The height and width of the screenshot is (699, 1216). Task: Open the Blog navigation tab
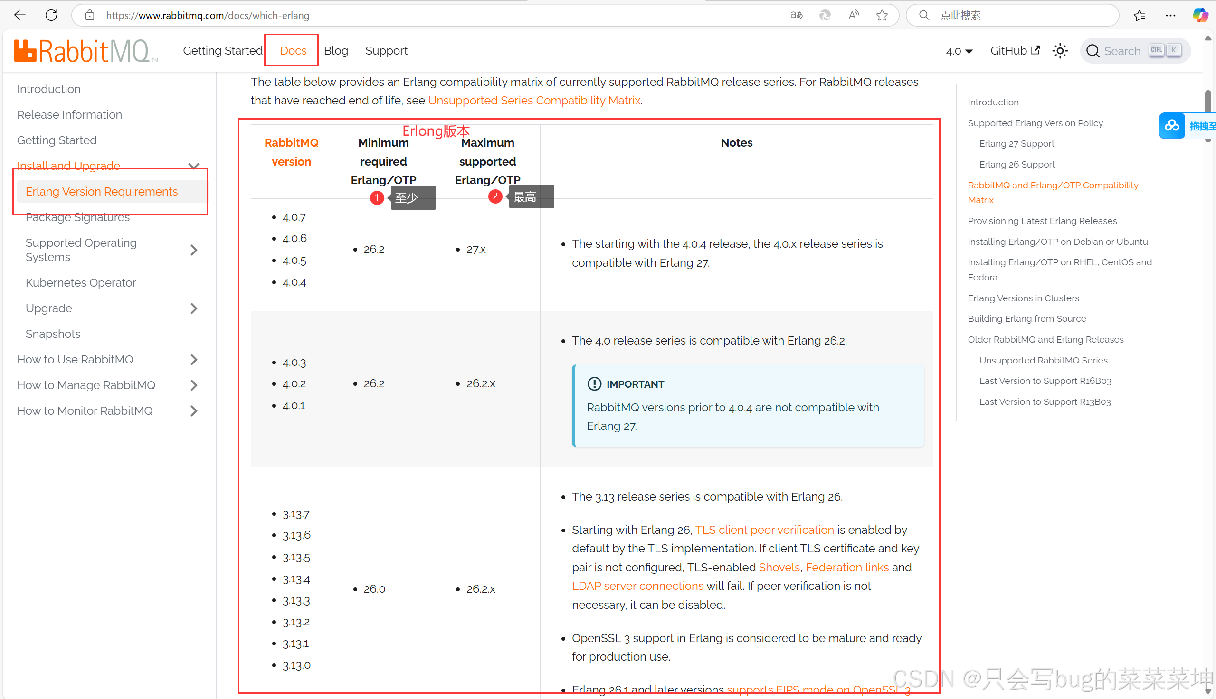click(x=336, y=51)
